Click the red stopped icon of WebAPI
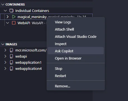 pyautogui.click(x=14, y=23)
